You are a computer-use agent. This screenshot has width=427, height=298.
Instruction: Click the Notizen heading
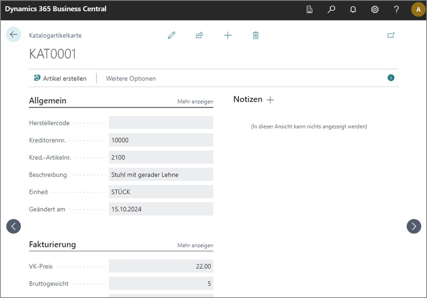point(248,99)
